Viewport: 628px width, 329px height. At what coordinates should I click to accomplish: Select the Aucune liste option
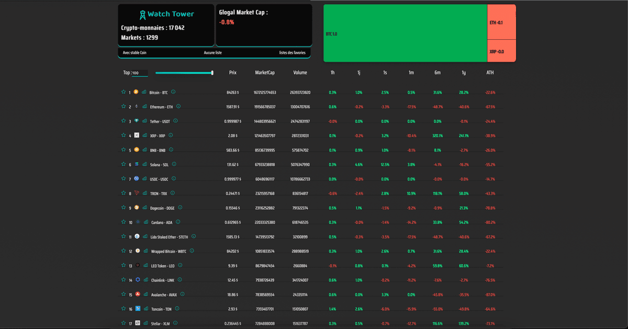tap(213, 53)
